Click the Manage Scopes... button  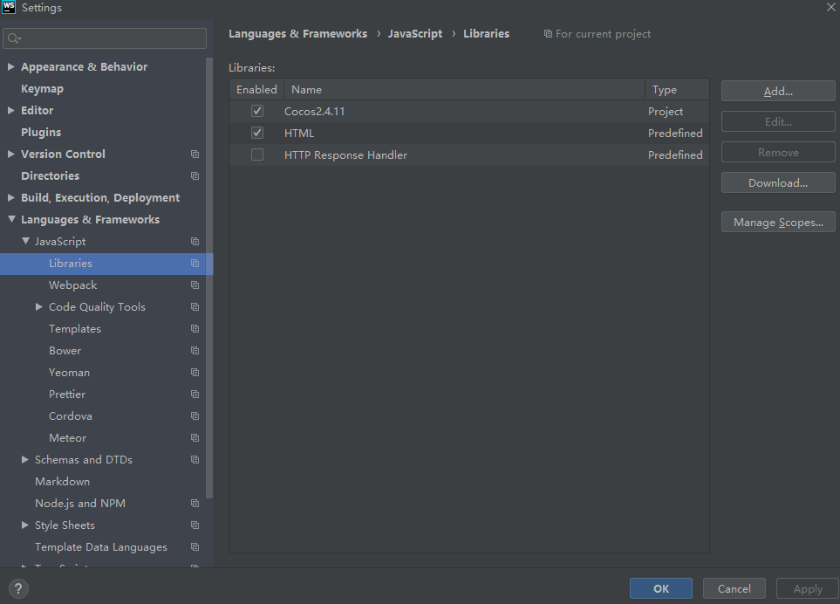[777, 223]
